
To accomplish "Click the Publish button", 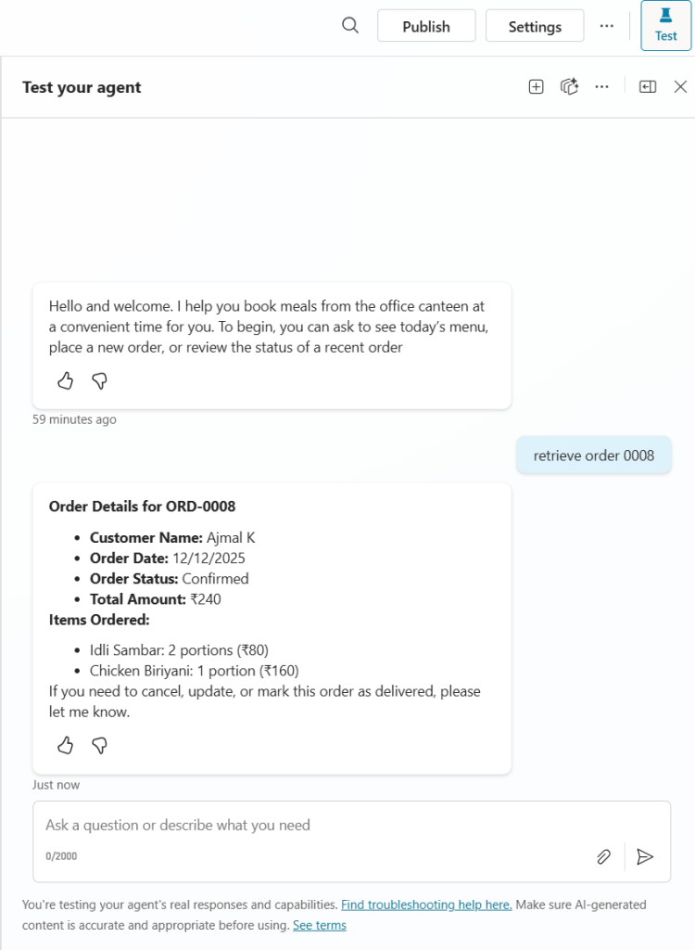I will click(426, 26).
